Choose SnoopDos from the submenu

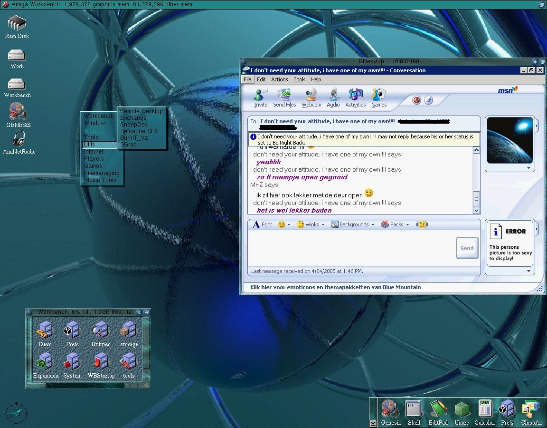coord(133,125)
